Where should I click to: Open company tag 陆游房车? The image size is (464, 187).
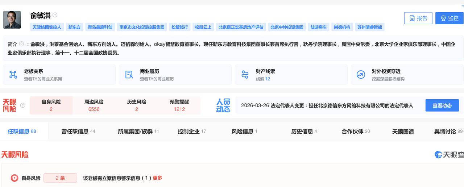tap(319, 27)
